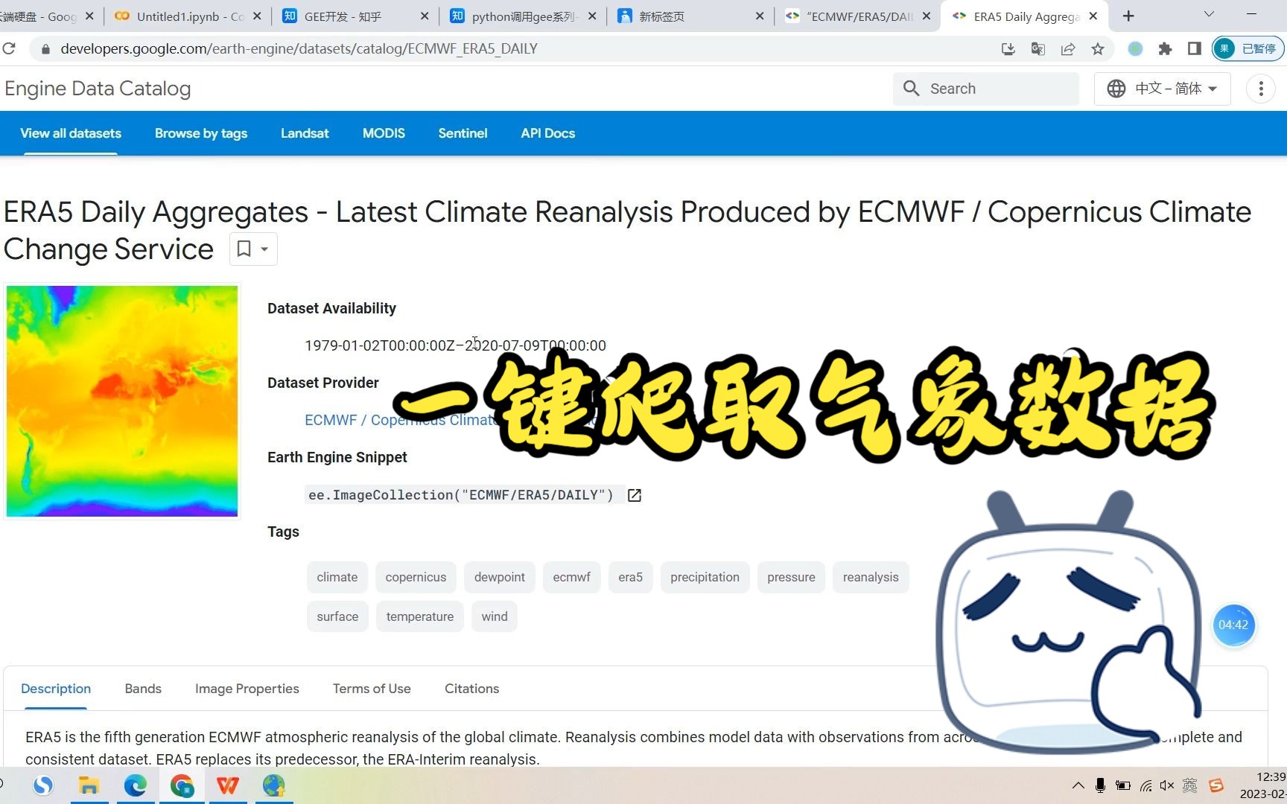
Task: Select the surface tag
Action: [337, 616]
